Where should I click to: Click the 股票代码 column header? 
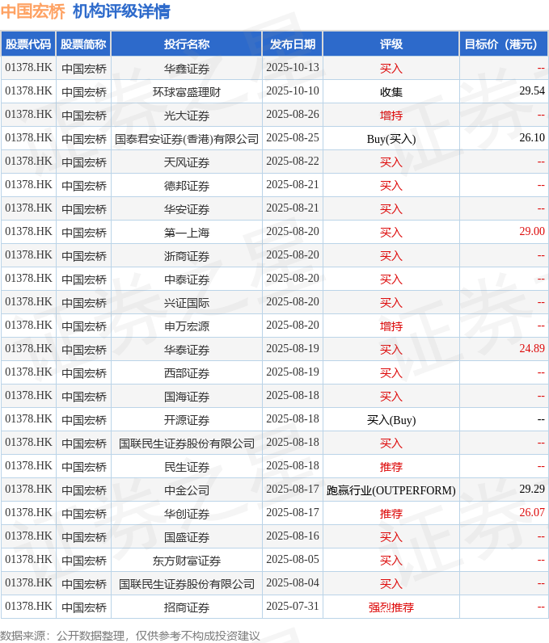[28, 44]
